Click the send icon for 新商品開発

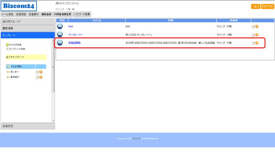[x=60, y=43]
